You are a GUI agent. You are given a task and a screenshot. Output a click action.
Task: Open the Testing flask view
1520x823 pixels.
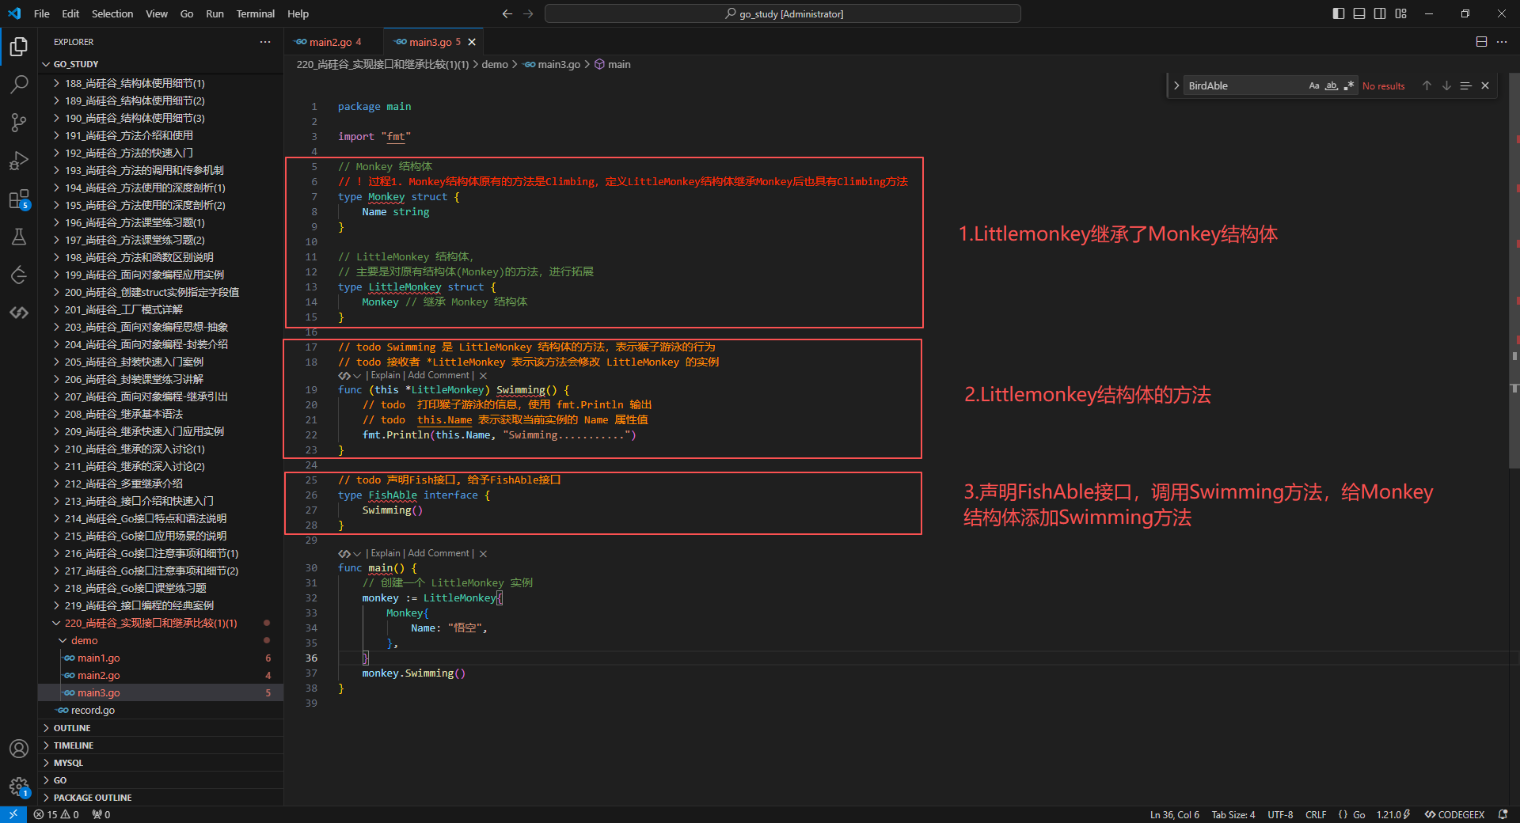[19, 237]
